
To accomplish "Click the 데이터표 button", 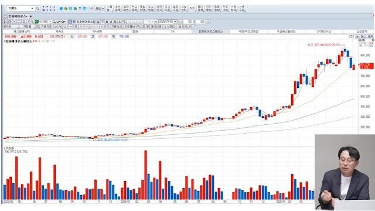I will click(x=156, y=26).
